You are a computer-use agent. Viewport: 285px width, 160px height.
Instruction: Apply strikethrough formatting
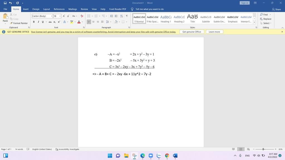(x=50, y=22)
